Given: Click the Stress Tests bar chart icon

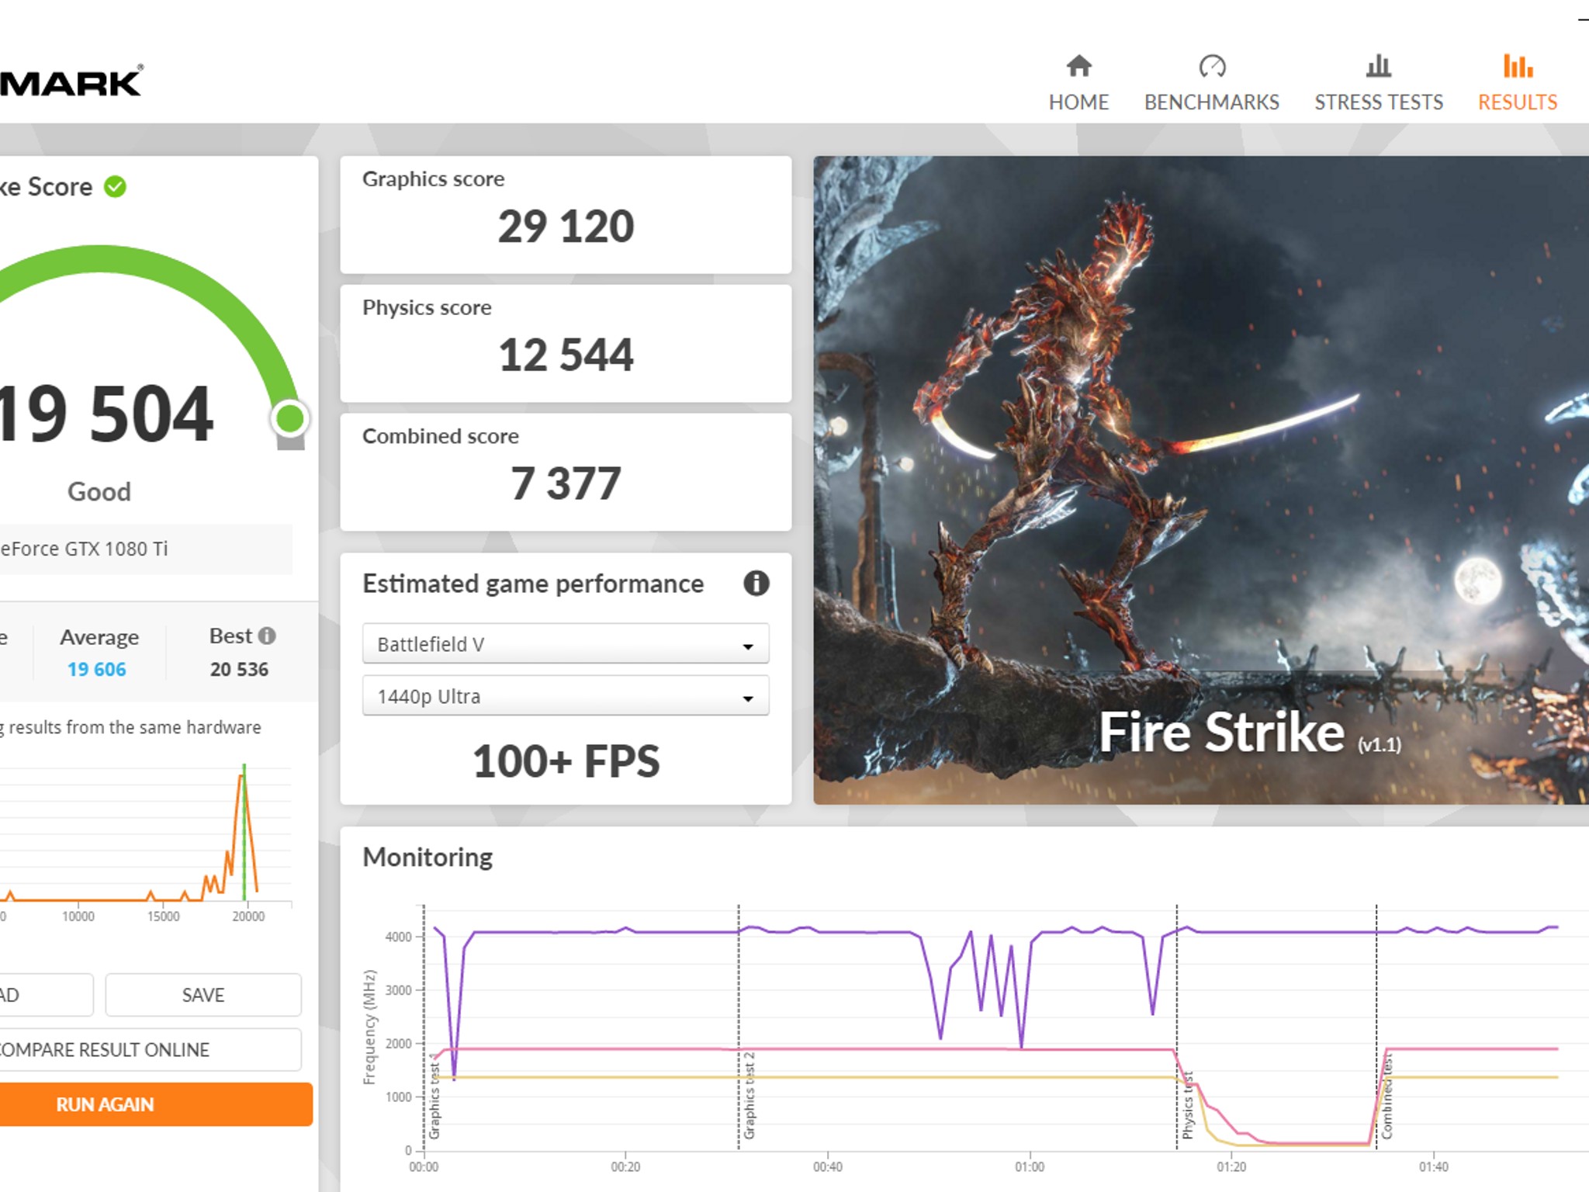Looking at the screenshot, I should tap(1378, 67).
